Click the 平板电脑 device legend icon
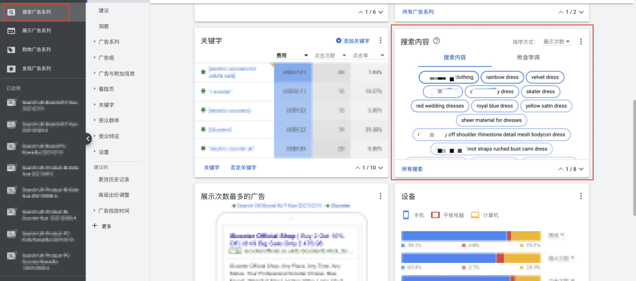 click(435, 215)
